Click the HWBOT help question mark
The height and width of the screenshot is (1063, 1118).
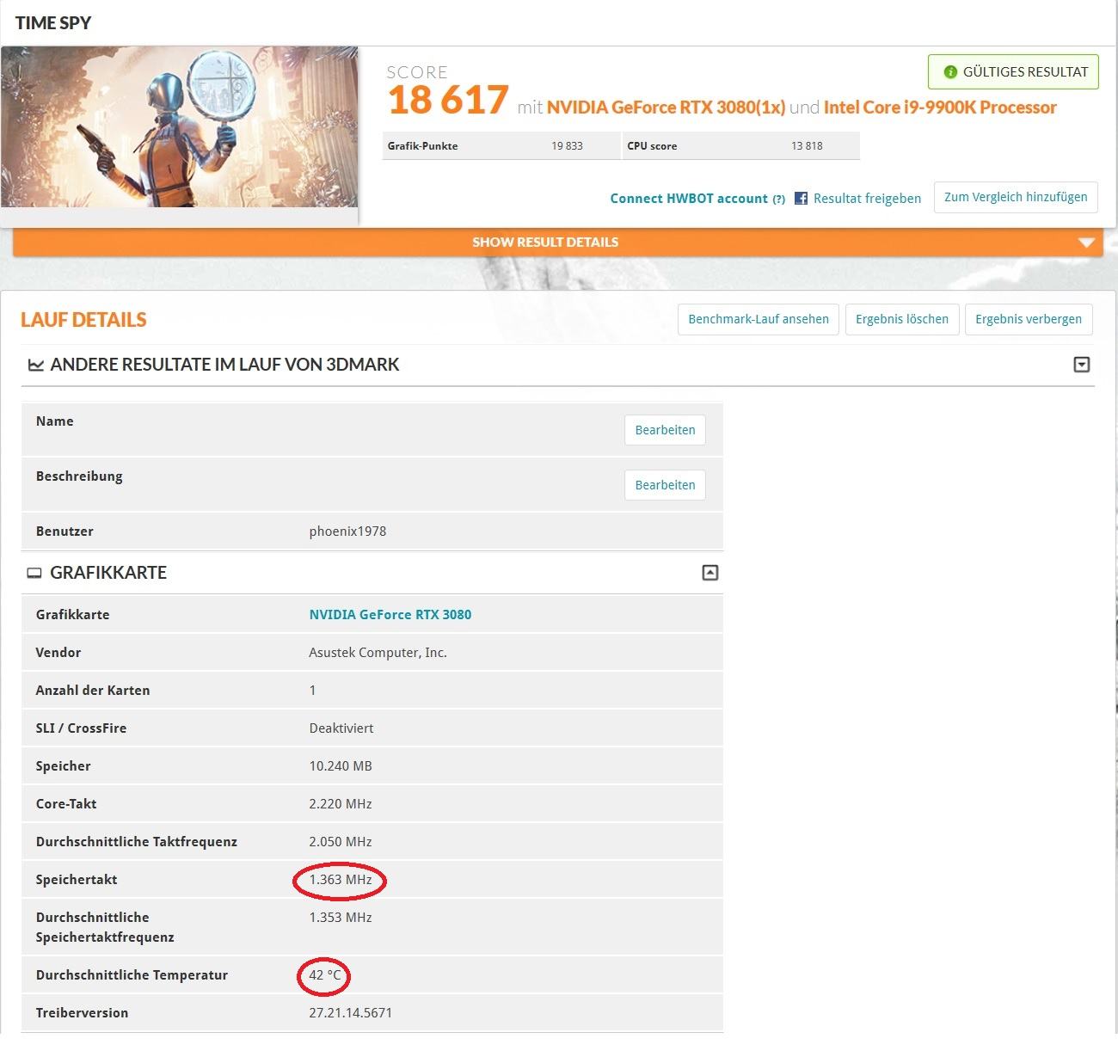tap(778, 200)
